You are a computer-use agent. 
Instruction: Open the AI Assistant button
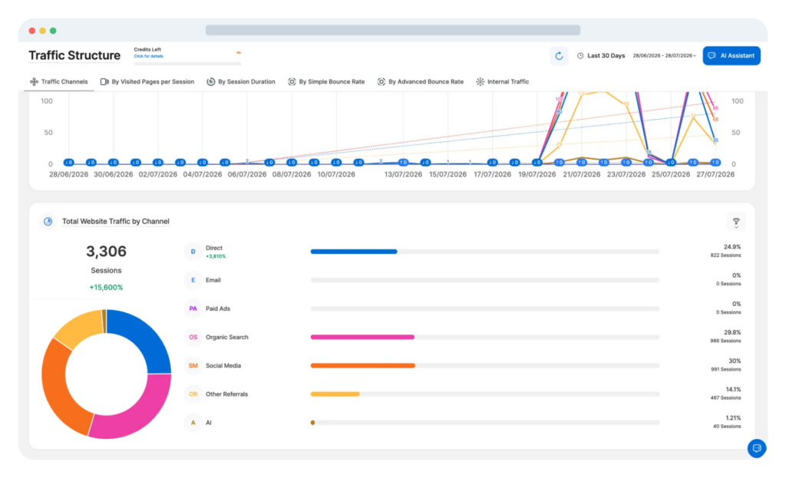732,55
